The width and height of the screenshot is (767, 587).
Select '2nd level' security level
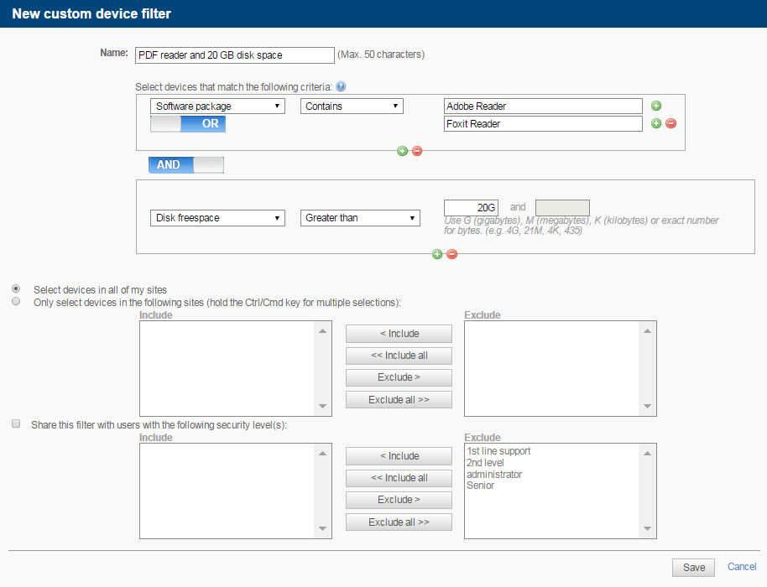485,463
